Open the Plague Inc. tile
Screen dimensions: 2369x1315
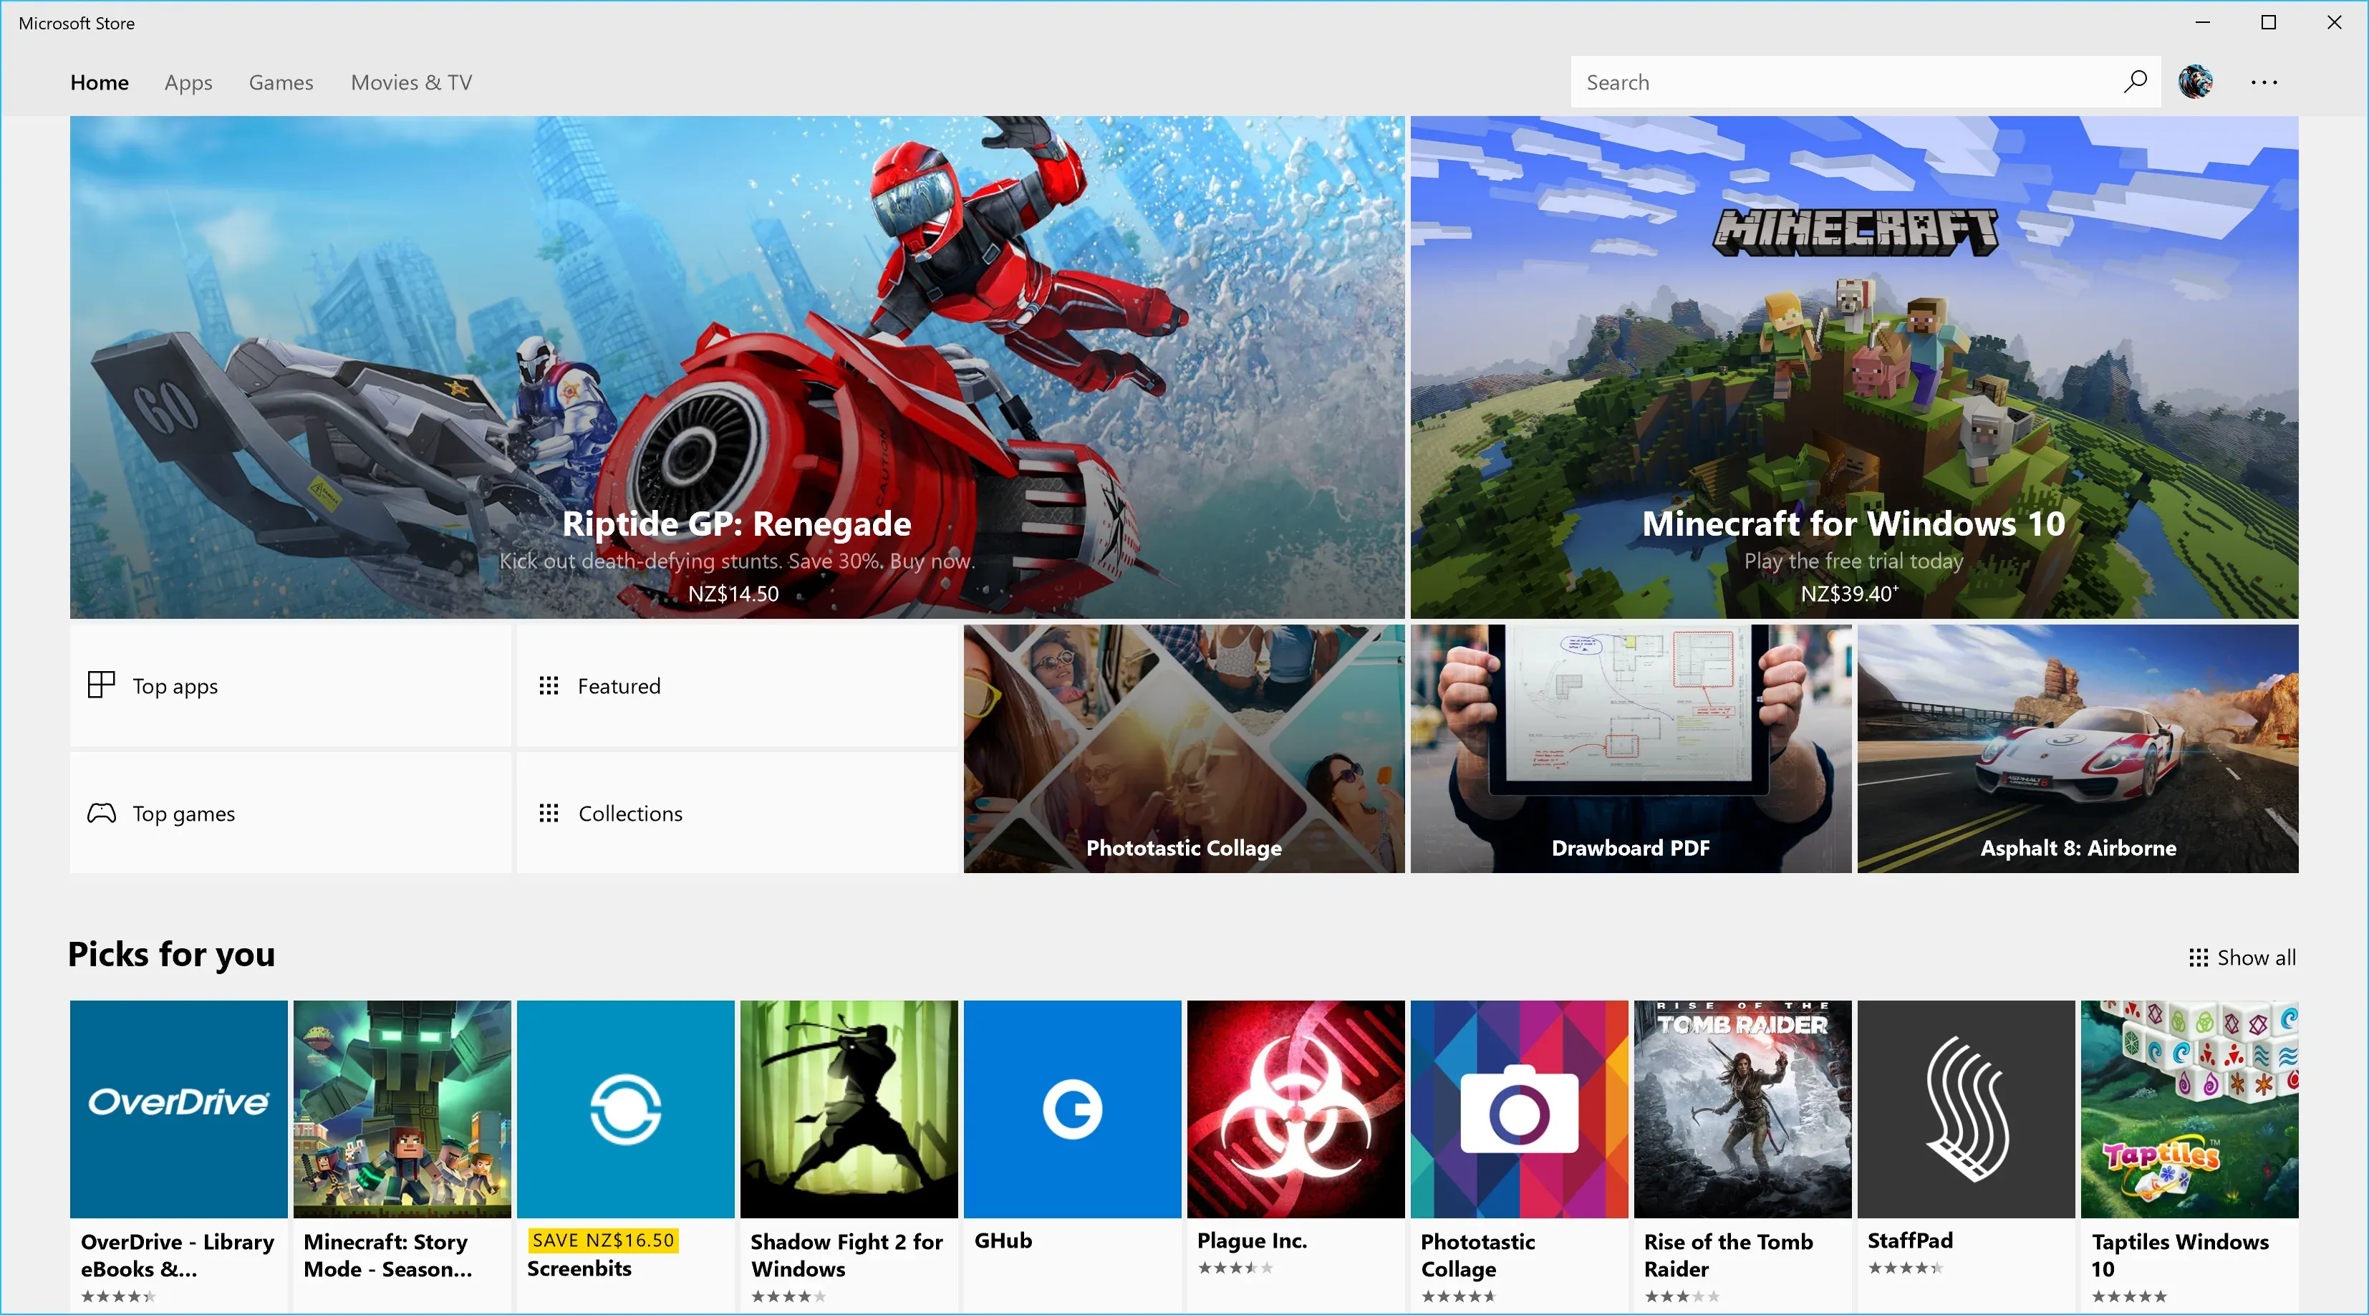(1296, 1155)
